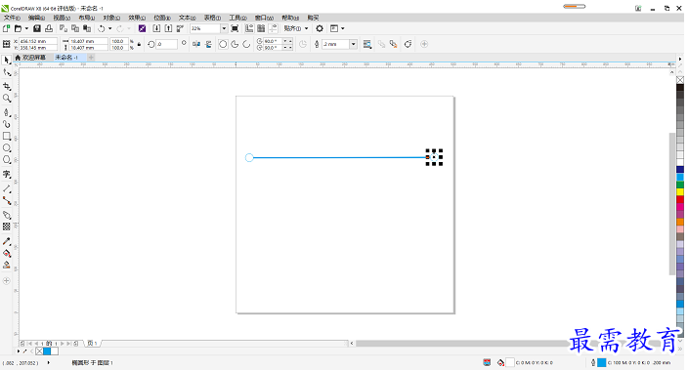688x371 pixels.
Task: Expand the palette flyout arrow at top right
Action: click(x=680, y=59)
